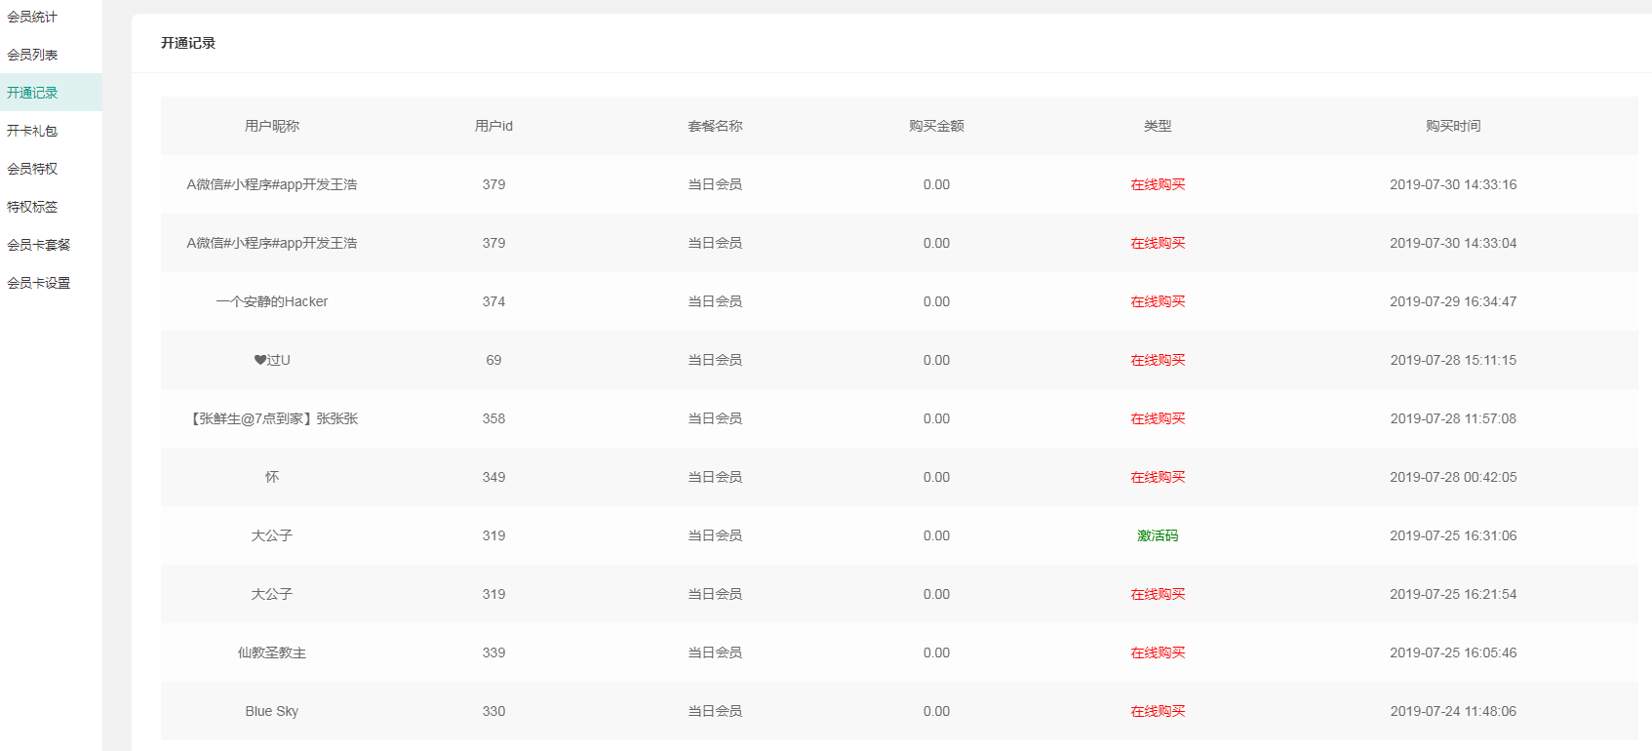Screen dimensions: 1652x751
Task: Open 会员卡设置 in the sidebar
Action: 39,283
